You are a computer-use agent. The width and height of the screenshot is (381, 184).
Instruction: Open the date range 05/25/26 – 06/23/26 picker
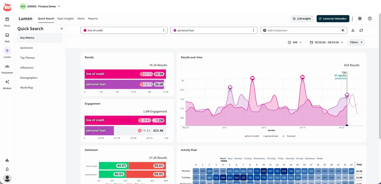pos(327,42)
